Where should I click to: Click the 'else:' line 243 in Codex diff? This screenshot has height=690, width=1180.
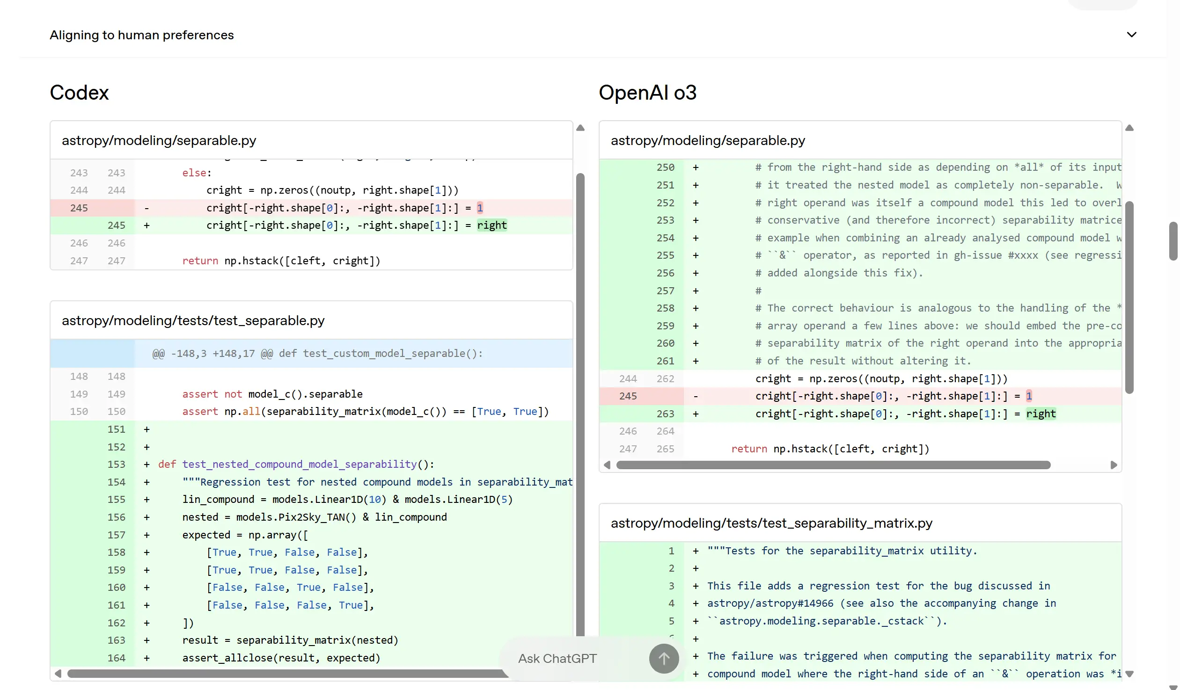[311, 173]
